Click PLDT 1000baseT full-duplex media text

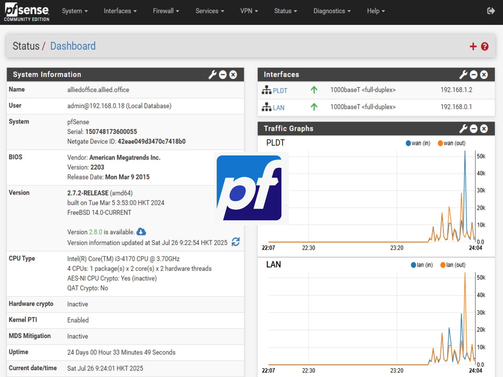[x=363, y=90]
